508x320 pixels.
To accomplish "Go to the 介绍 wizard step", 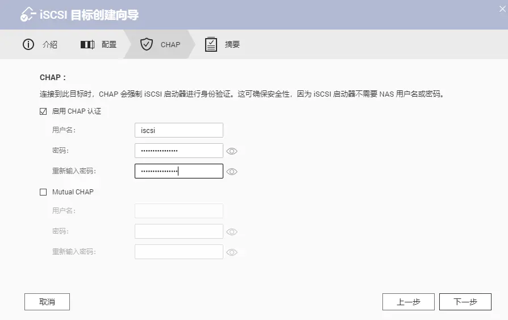I will tap(49, 44).
